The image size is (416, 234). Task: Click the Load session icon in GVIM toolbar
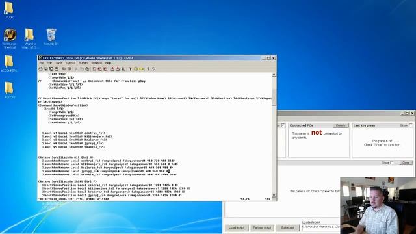tap(112, 69)
